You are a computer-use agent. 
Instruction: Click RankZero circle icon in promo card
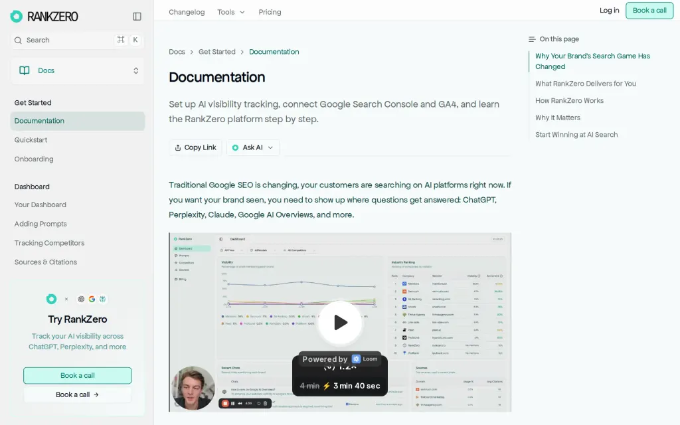[x=51, y=299]
